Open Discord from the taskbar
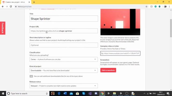172x96 pixels. coord(96,94)
